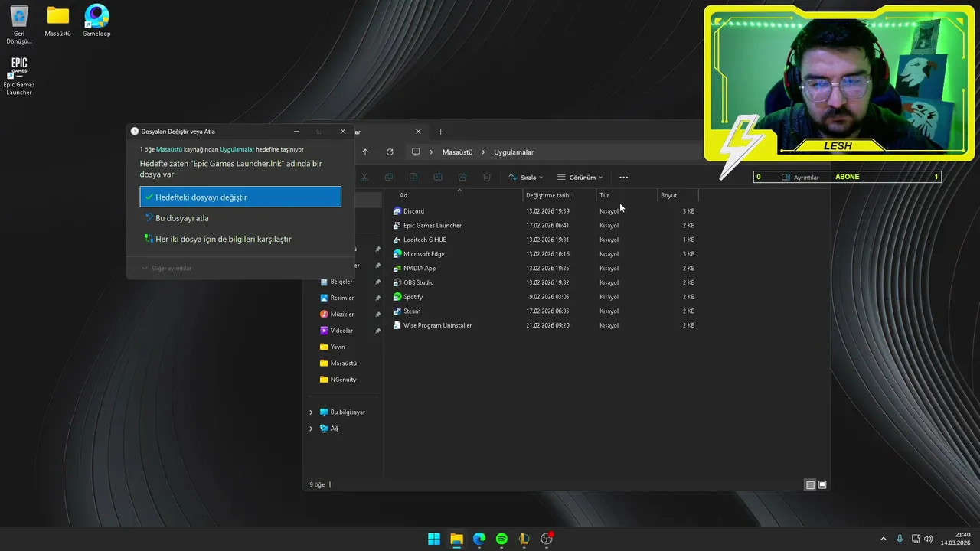Click Masaüstü breadcrumb in address bar
This screenshot has height=551, width=980.
457,152
